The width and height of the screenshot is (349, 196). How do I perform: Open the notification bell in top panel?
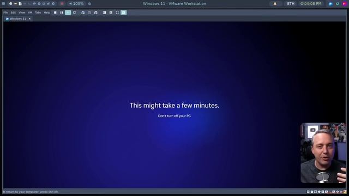pyautogui.click(x=275, y=4)
